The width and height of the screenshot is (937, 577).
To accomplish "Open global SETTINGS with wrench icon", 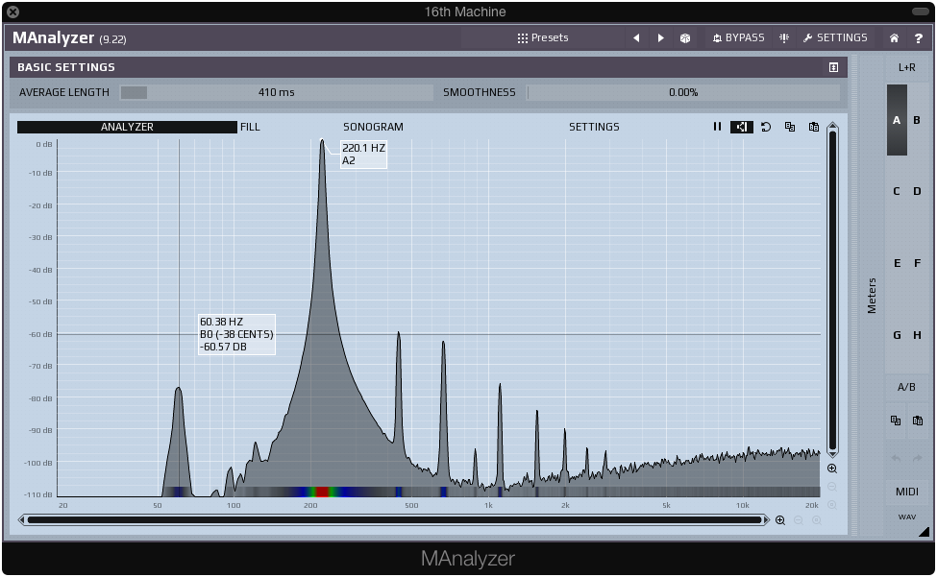I will click(835, 37).
